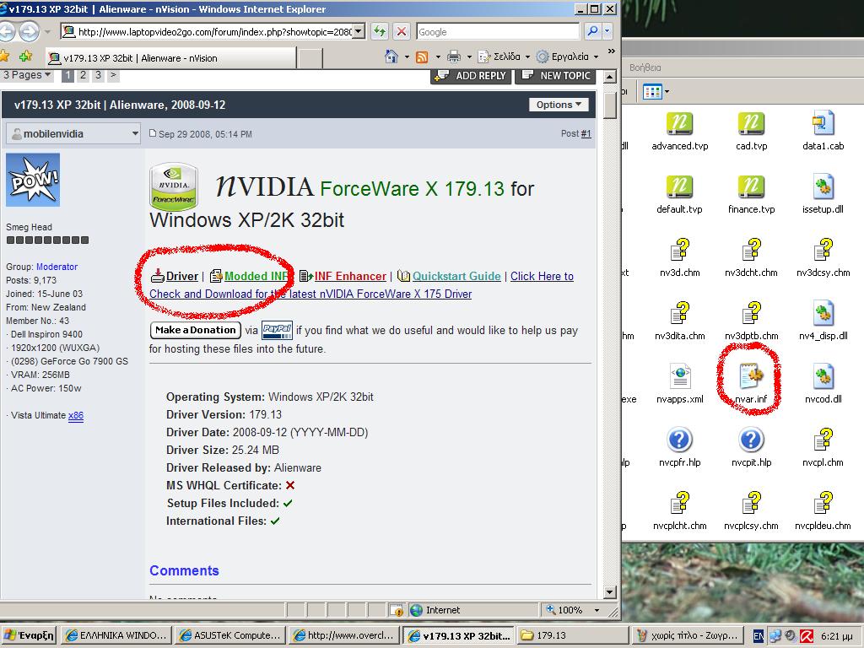864x648 pixels.
Task: Open the Quickstart Guide link
Action: click(x=456, y=276)
